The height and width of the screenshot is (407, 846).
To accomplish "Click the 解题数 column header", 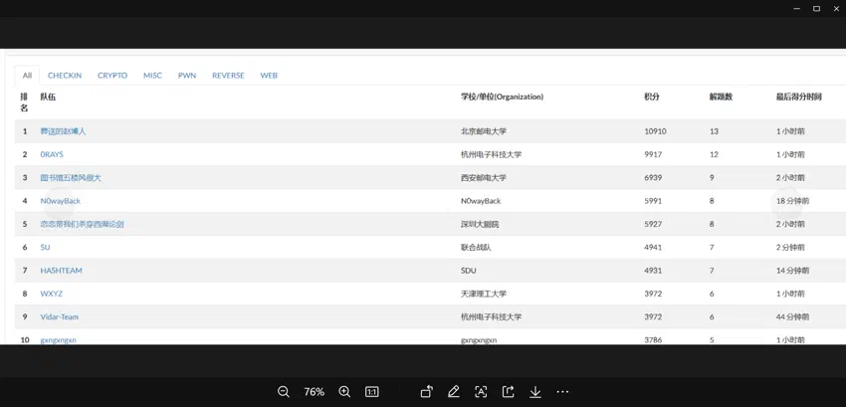I will 721,98.
